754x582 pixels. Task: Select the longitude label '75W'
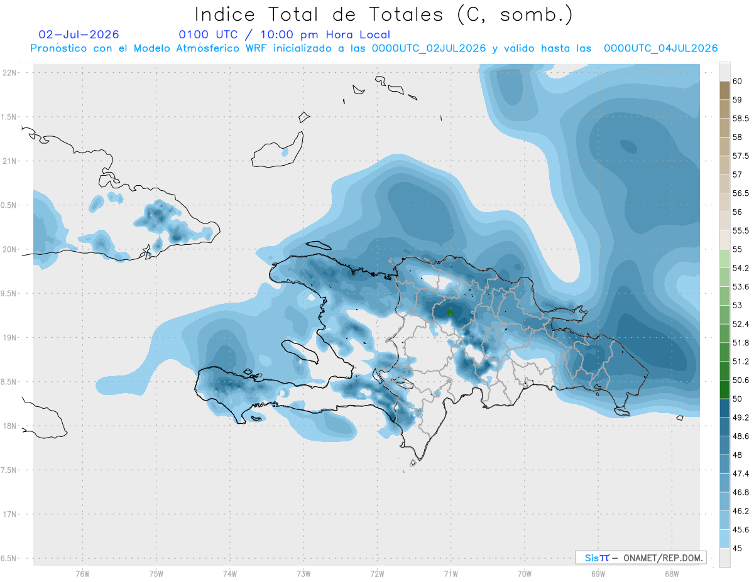pos(156,573)
